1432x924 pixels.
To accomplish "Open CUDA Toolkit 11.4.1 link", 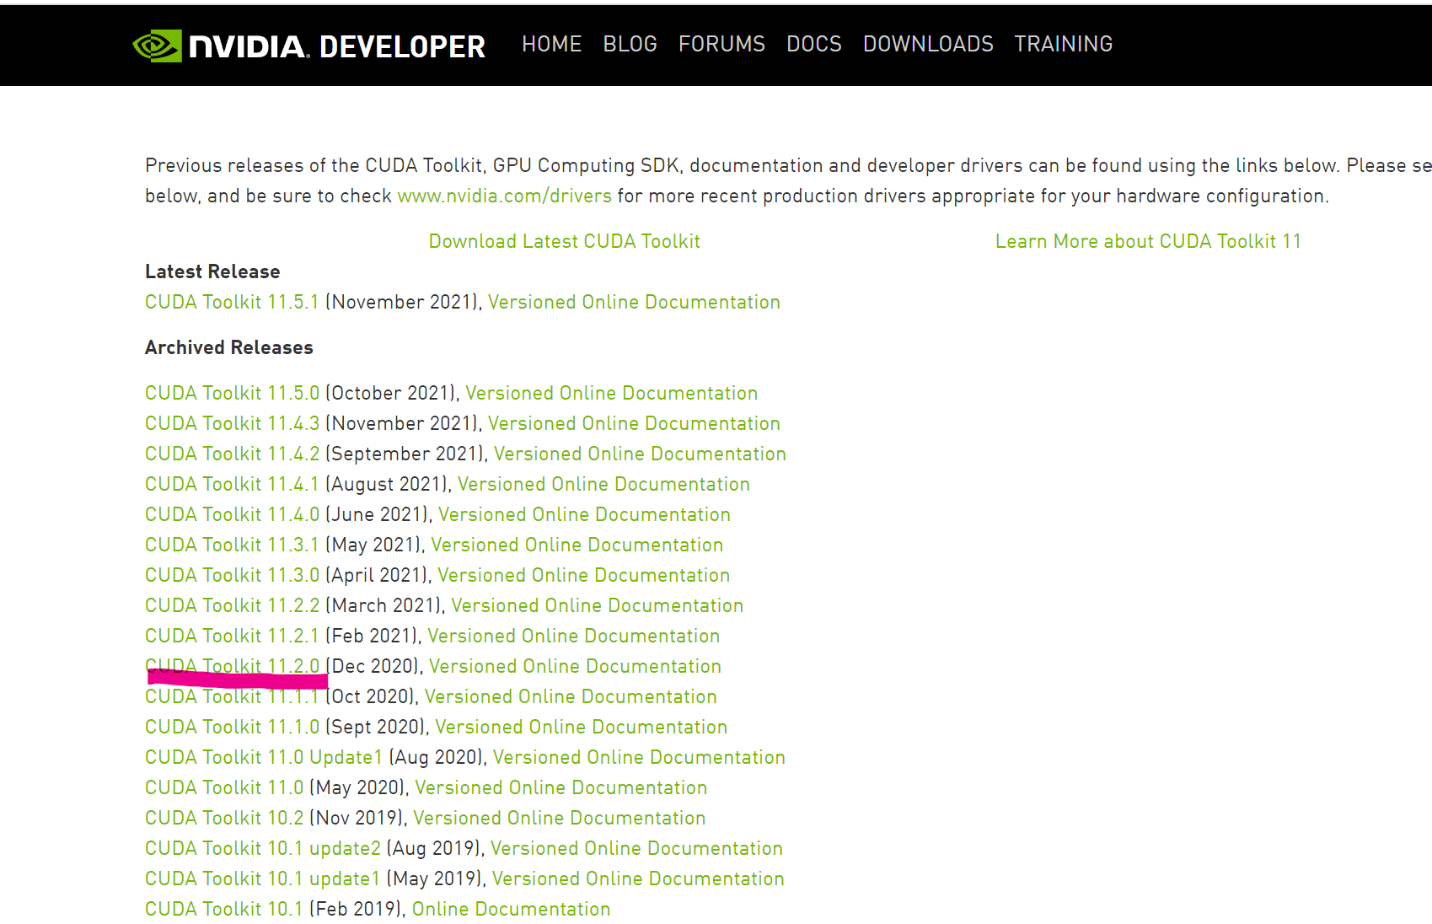I will pos(232,484).
